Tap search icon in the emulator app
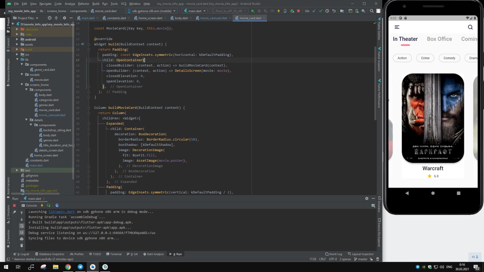Viewport: 484px width, 272px height. coord(470,27)
